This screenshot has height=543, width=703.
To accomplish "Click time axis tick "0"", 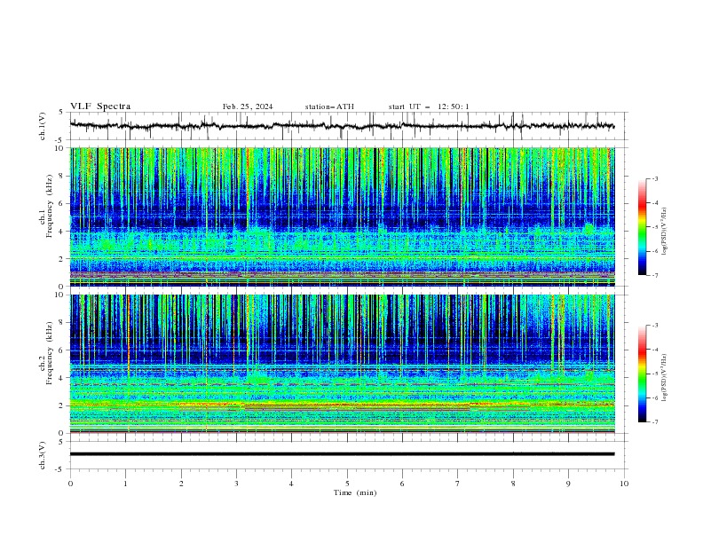I will (x=70, y=484).
